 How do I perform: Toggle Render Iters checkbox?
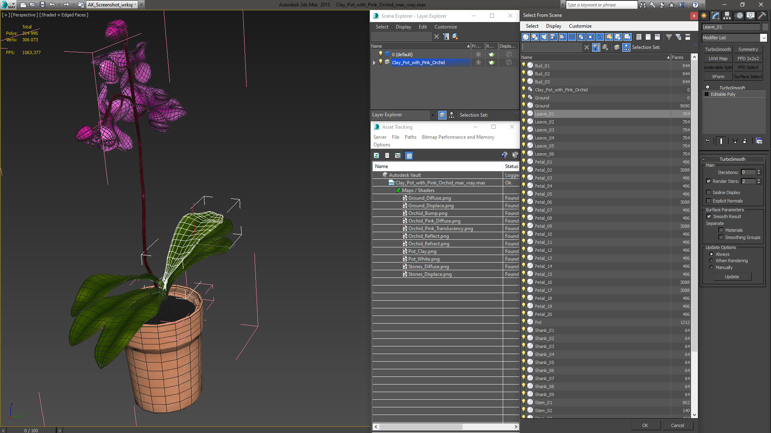click(709, 181)
